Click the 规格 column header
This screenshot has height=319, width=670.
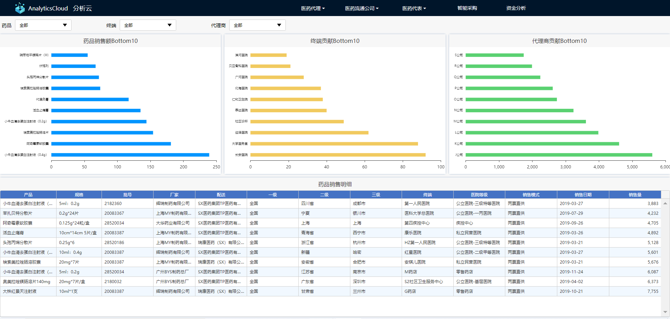point(79,195)
